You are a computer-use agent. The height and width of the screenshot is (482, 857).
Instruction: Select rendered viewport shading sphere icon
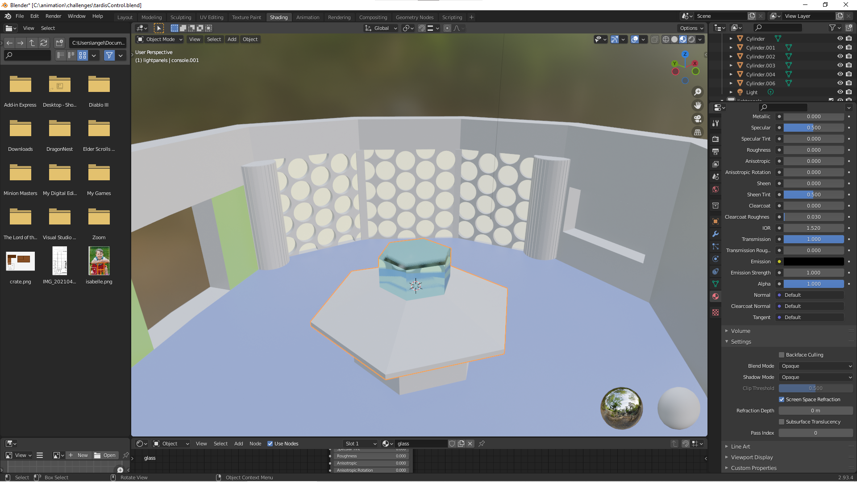point(691,39)
